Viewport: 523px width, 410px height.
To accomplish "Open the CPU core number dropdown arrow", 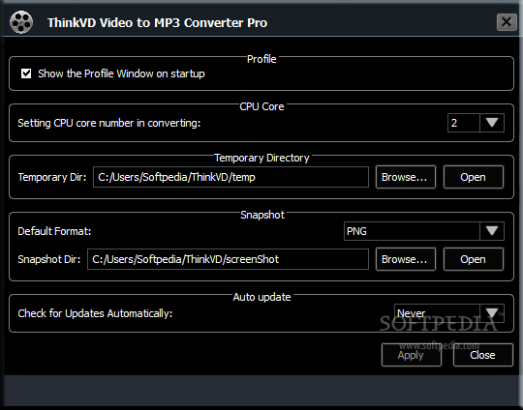I will [x=492, y=123].
